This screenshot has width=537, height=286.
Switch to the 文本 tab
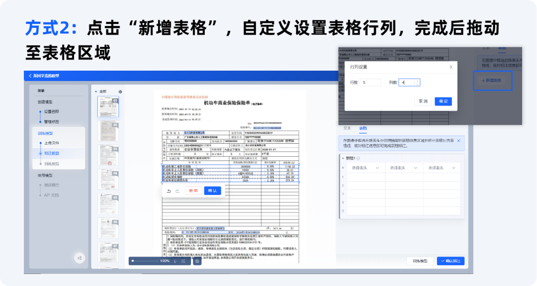tap(347, 128)
